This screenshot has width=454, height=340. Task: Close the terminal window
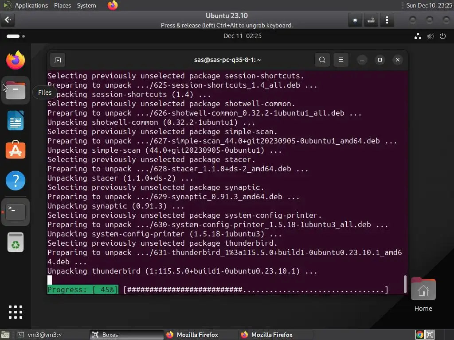pos(398,60)
